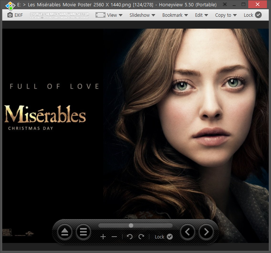Go to next image arrow
This screenshot has width=271, height=253.
206,232
